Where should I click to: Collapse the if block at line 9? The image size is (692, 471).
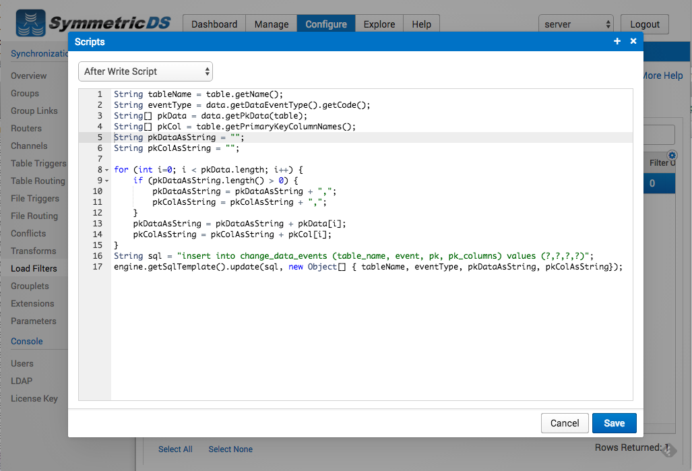pyautogui.click(x=107, y=181)
